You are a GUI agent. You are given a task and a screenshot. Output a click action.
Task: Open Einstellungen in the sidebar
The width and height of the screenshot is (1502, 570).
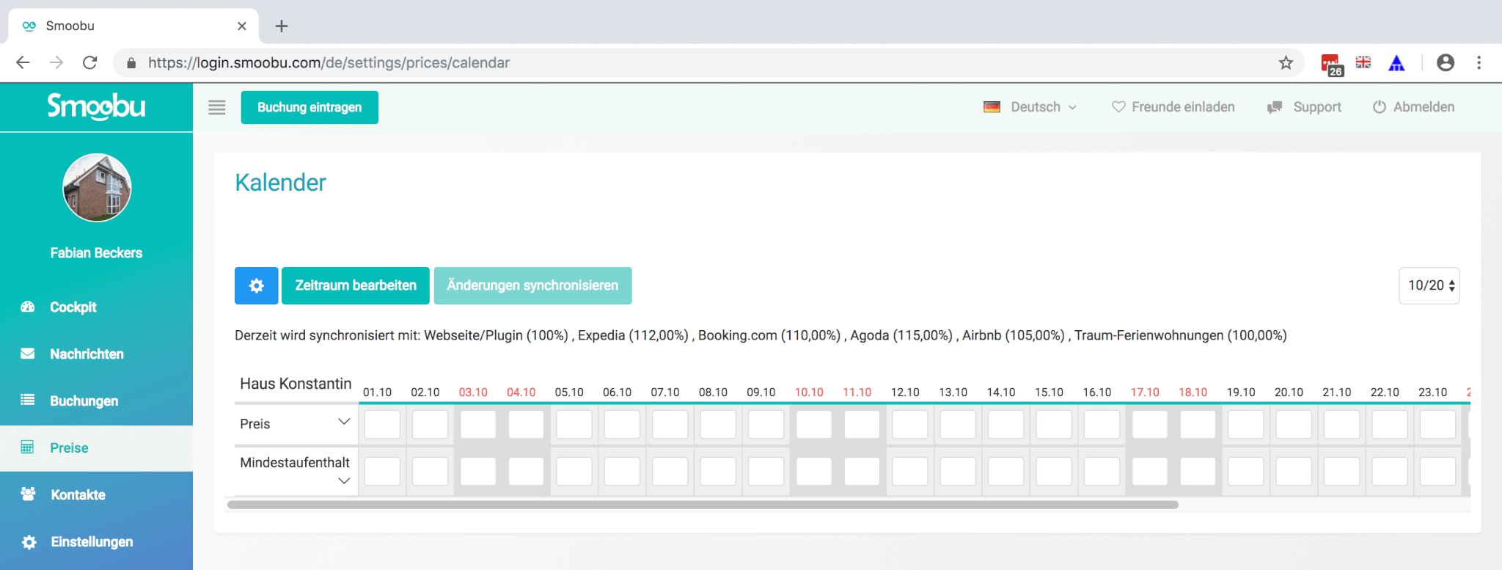92,541
